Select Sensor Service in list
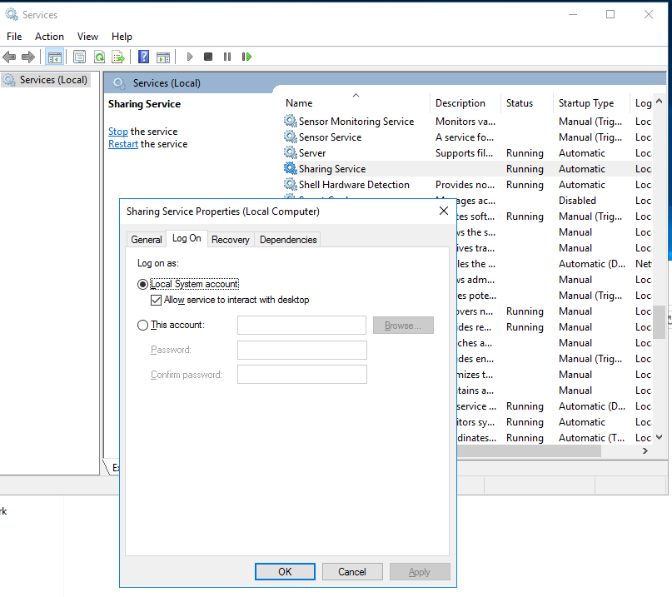This screenshot has height=597, width=672. pos(330,137)
